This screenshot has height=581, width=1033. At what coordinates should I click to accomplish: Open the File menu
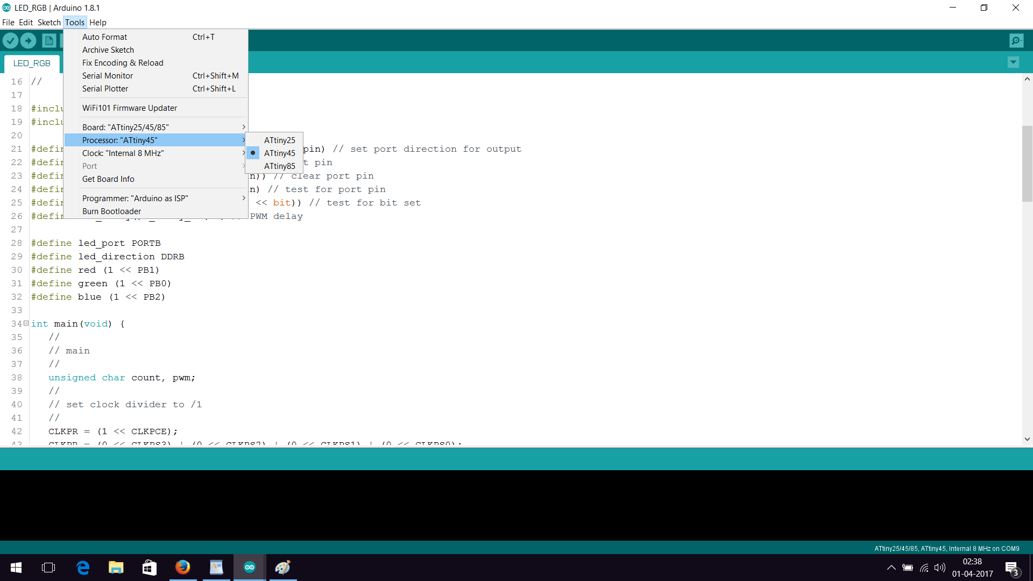(x=8, y=22)
